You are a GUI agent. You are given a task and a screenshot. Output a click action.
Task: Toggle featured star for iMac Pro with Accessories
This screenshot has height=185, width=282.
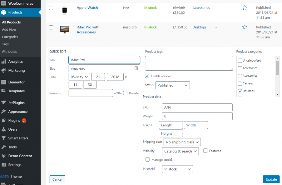pos(245,27)
